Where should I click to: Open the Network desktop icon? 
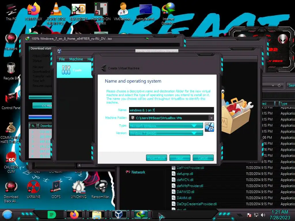(x=11, y=42)
